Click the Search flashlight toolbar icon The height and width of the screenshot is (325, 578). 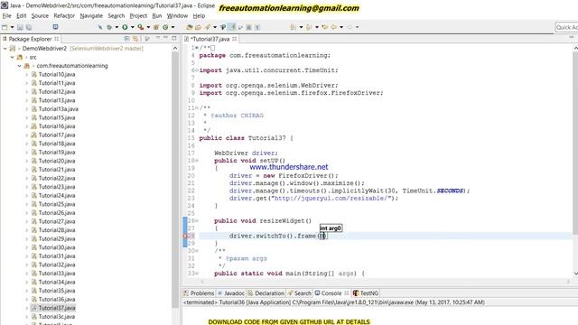coord(208,27)
